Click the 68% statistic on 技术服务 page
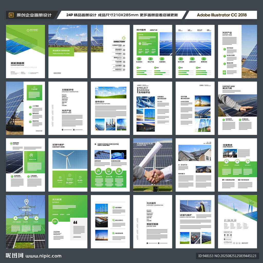This screenshot has width=263, height=263. pyautogui.click(x=154, y=50)
